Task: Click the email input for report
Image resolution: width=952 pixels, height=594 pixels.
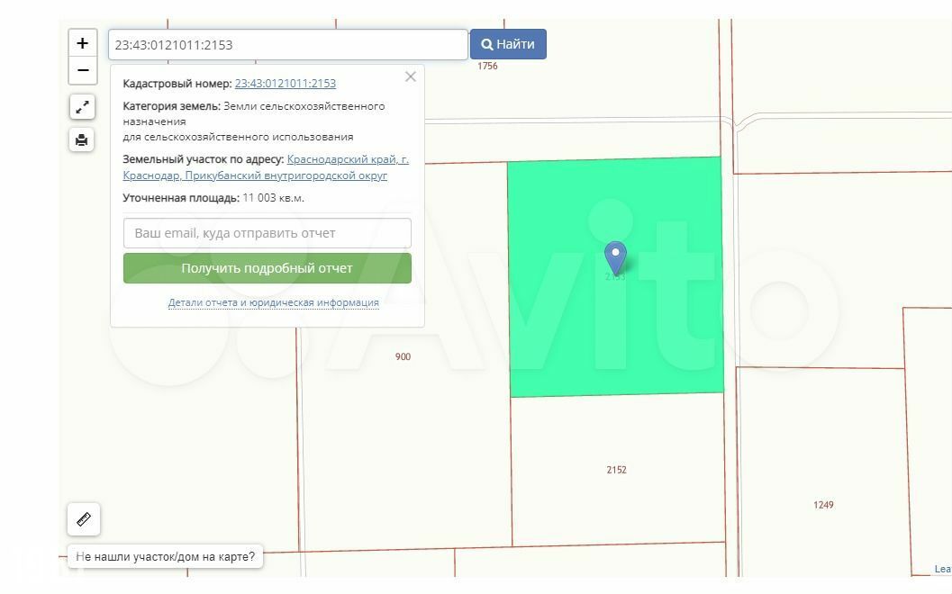Action: 267,233
